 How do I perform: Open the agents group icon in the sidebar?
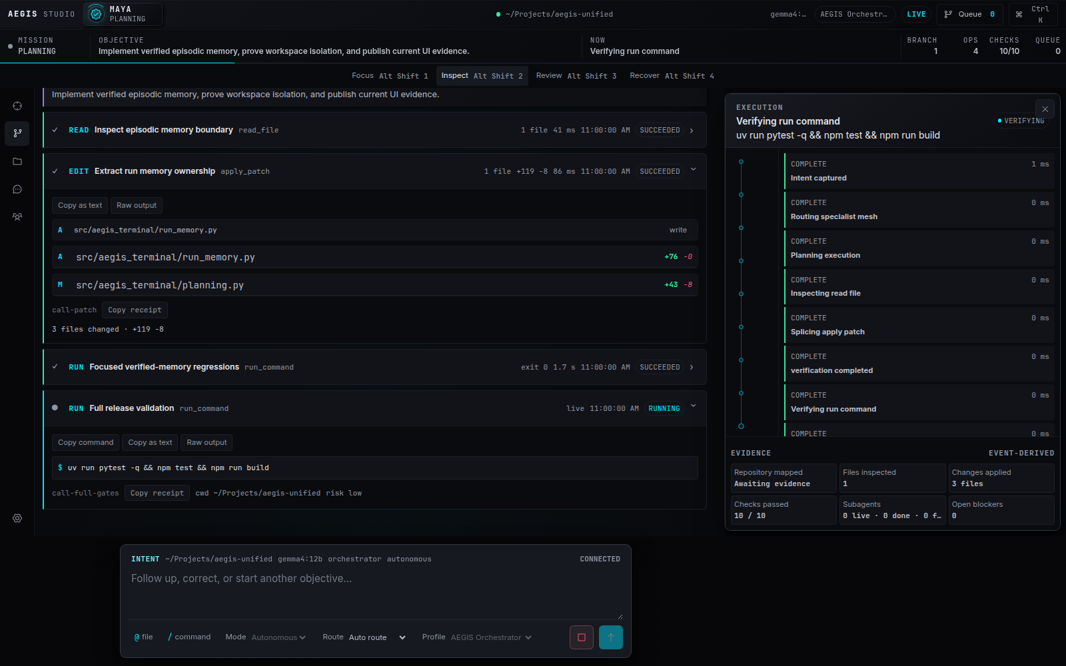pyautogui.click(x=17, y=217)
